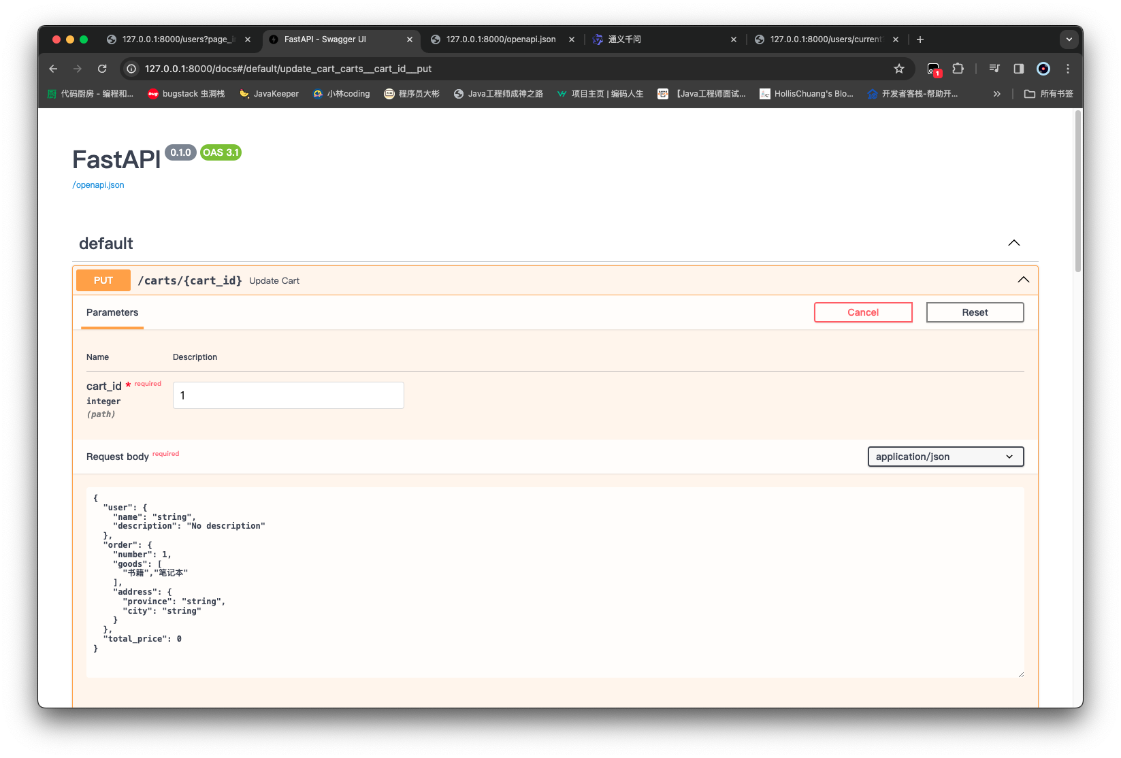Click the PUT method badge
Image resolution: width=1121 pixels, height=758 pixels.
tap(103, 280)
